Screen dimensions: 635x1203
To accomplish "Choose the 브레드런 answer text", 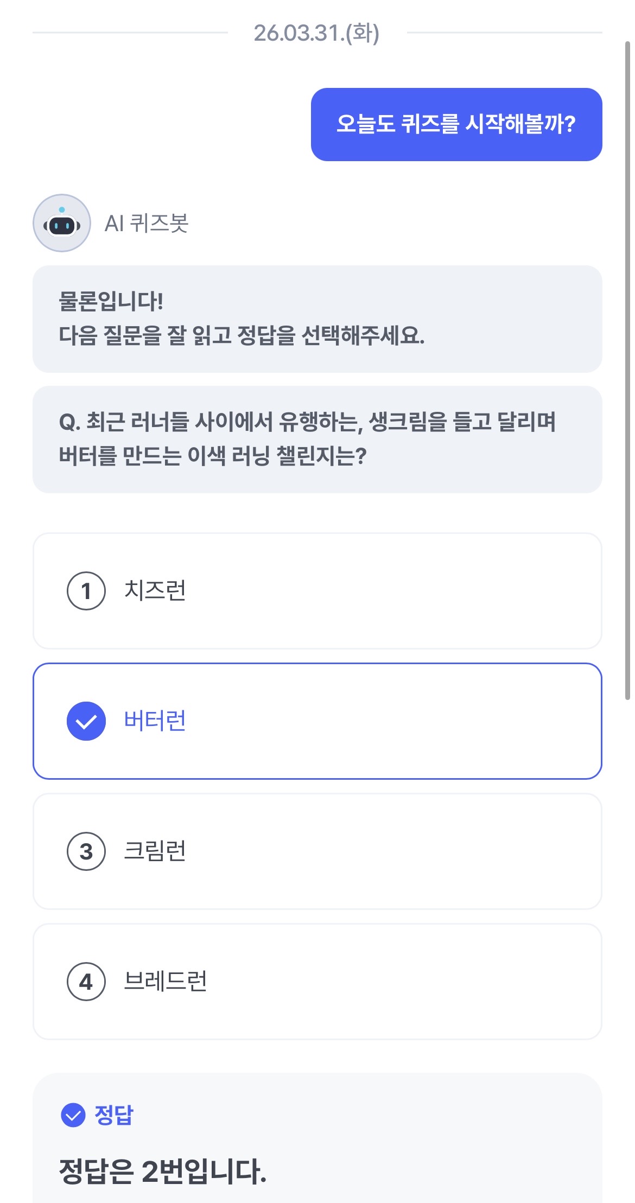I will coord(166,981).
